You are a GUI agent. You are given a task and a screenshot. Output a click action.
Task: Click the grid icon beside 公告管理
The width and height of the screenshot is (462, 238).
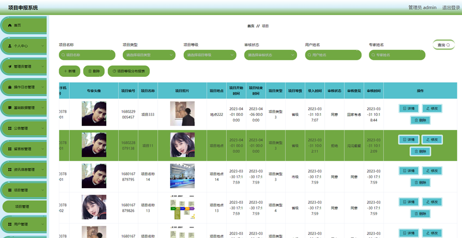pyautogui.click(x=10, y=128)
